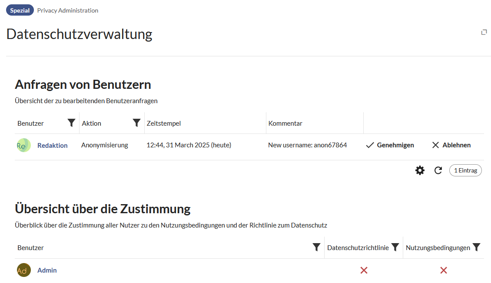This screenshot has width=491, height=283.
Task: Open filter for Benutzer column in requests table
Action: click(71, 123)
